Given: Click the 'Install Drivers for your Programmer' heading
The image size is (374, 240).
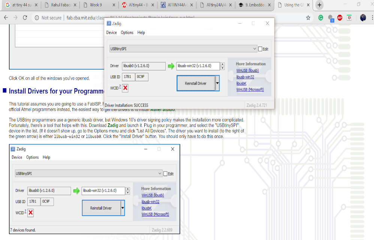Looking at the screenshot, I should click(x=56, y=91).
